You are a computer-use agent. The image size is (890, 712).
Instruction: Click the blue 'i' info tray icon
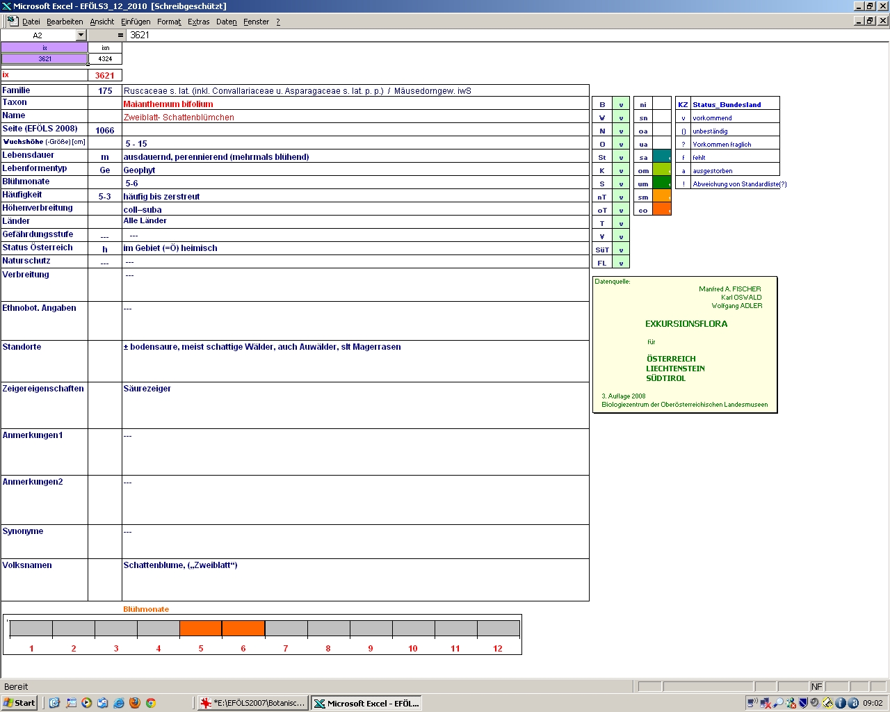(840, 703)
